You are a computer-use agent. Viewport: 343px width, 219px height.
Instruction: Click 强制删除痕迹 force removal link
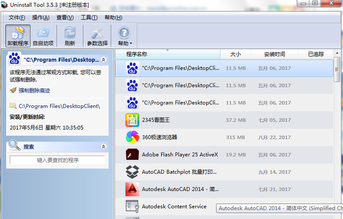34,90
